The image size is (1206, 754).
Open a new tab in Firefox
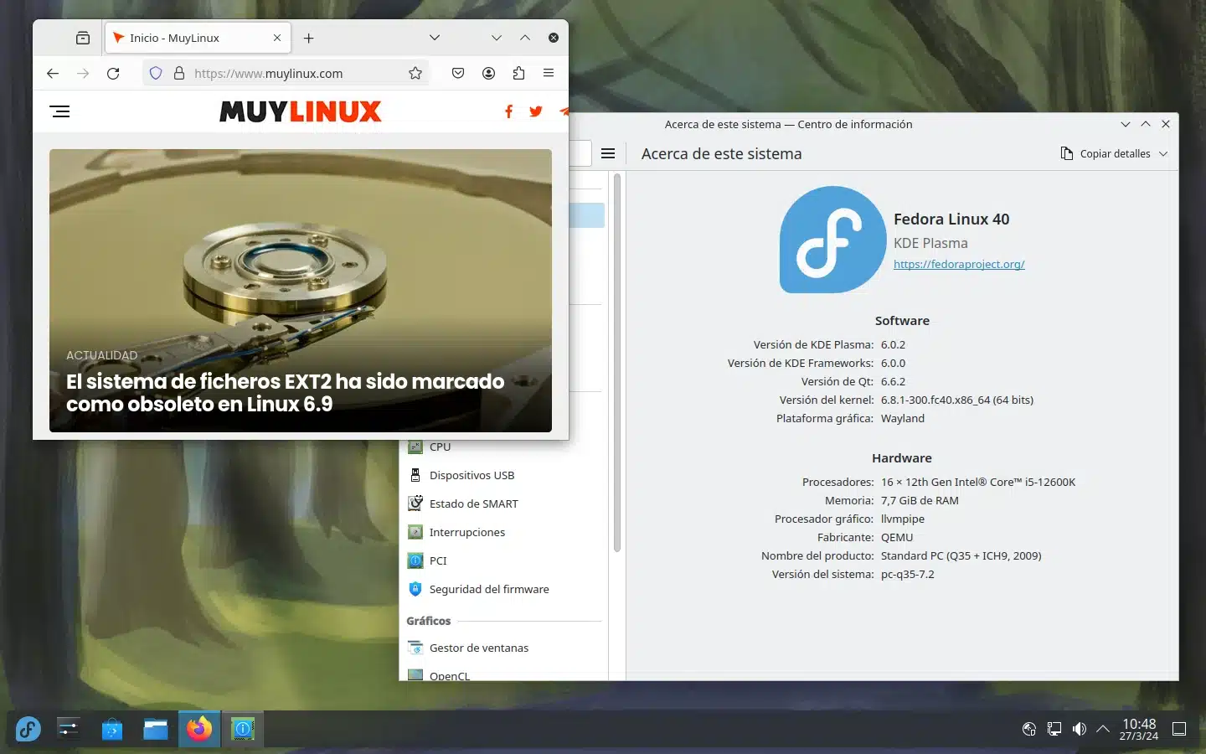(308, 38)
